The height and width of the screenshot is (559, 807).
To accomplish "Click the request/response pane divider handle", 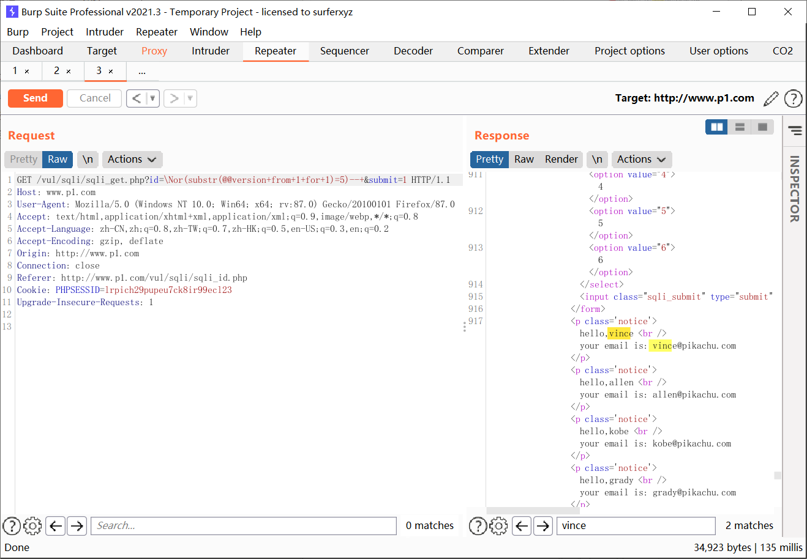I will pos(465,327).
